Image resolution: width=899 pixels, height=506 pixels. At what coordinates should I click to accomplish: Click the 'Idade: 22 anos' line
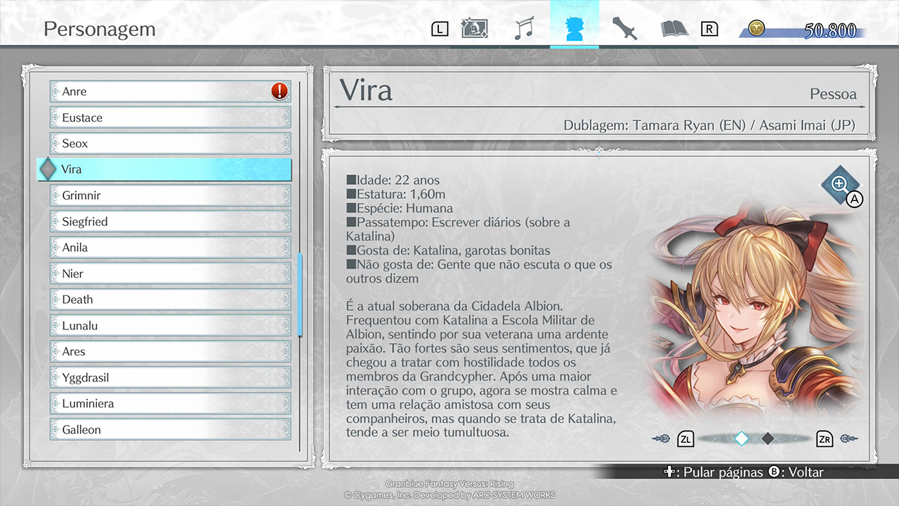[x=393, y=181]
